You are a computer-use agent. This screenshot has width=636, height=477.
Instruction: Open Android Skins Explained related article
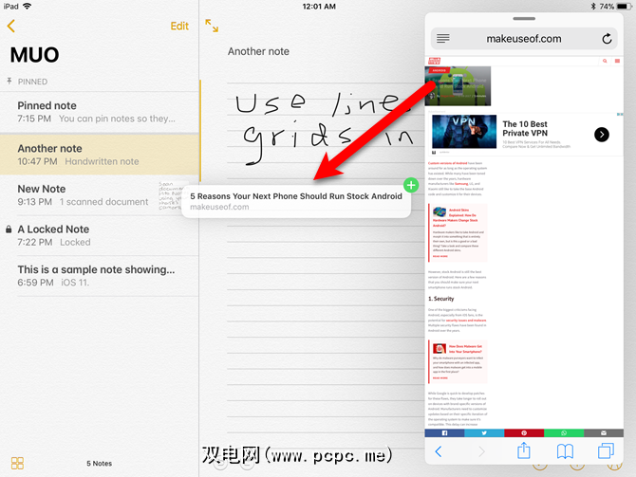click(x=458, y=233)
